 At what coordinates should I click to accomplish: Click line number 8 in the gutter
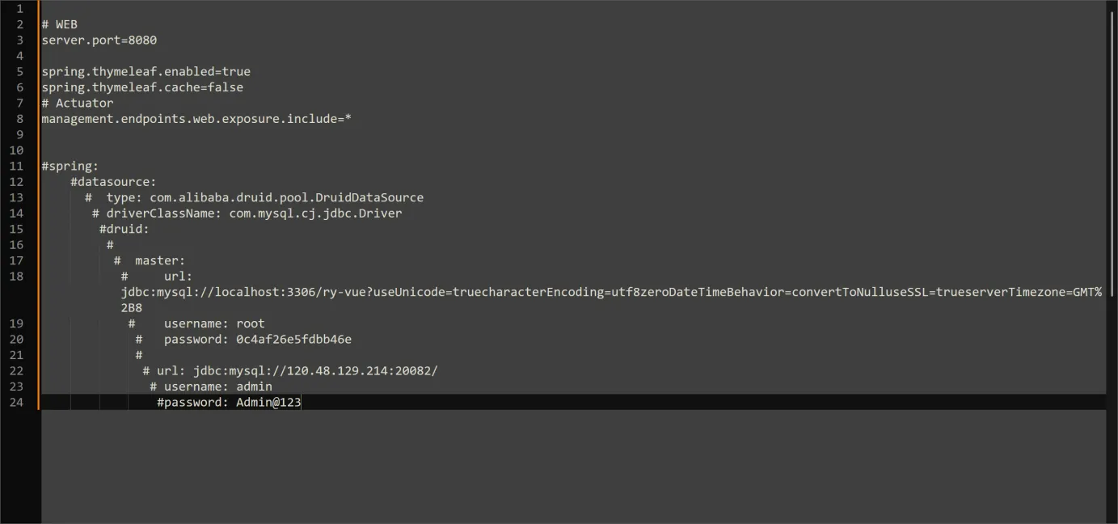[x=19, y=119]
